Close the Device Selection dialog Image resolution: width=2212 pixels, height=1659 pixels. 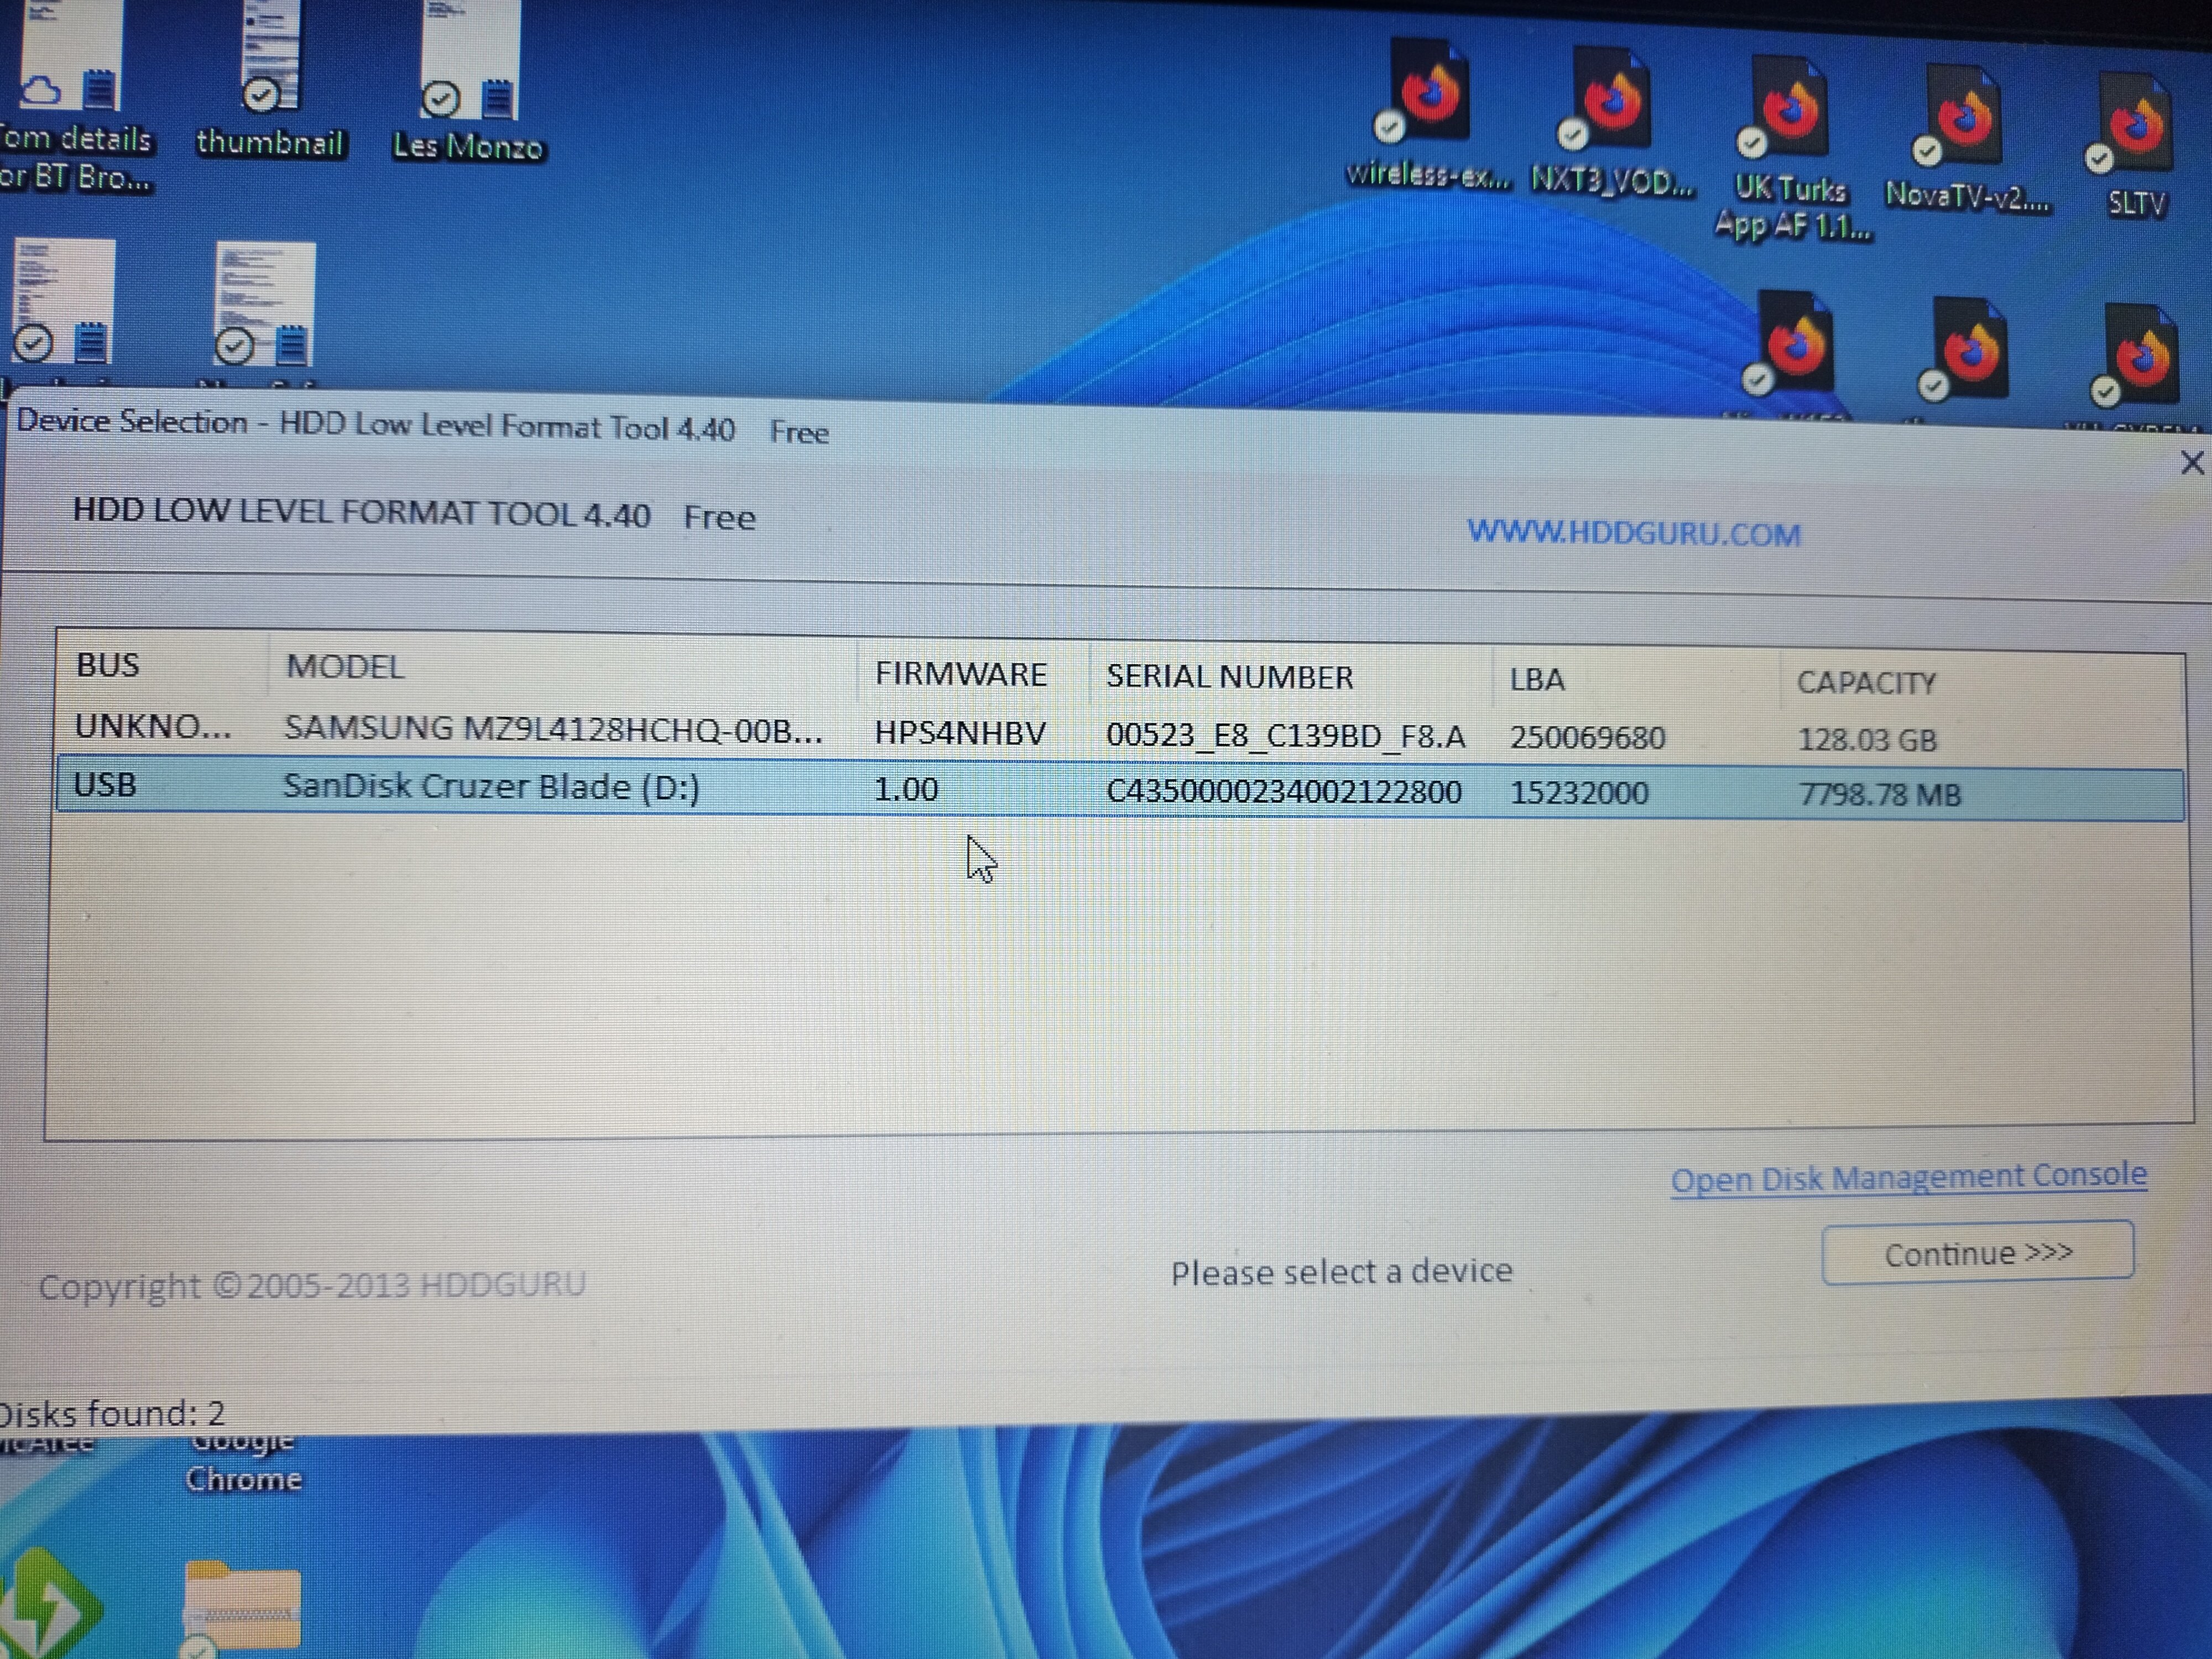click(2191, 462)
